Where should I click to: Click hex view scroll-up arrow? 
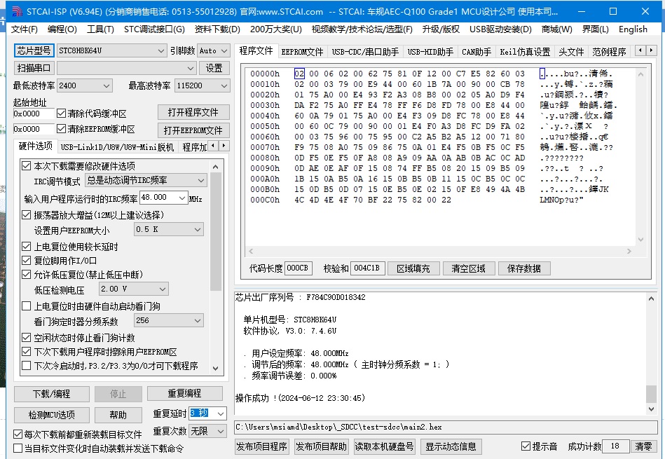(641, 75)
